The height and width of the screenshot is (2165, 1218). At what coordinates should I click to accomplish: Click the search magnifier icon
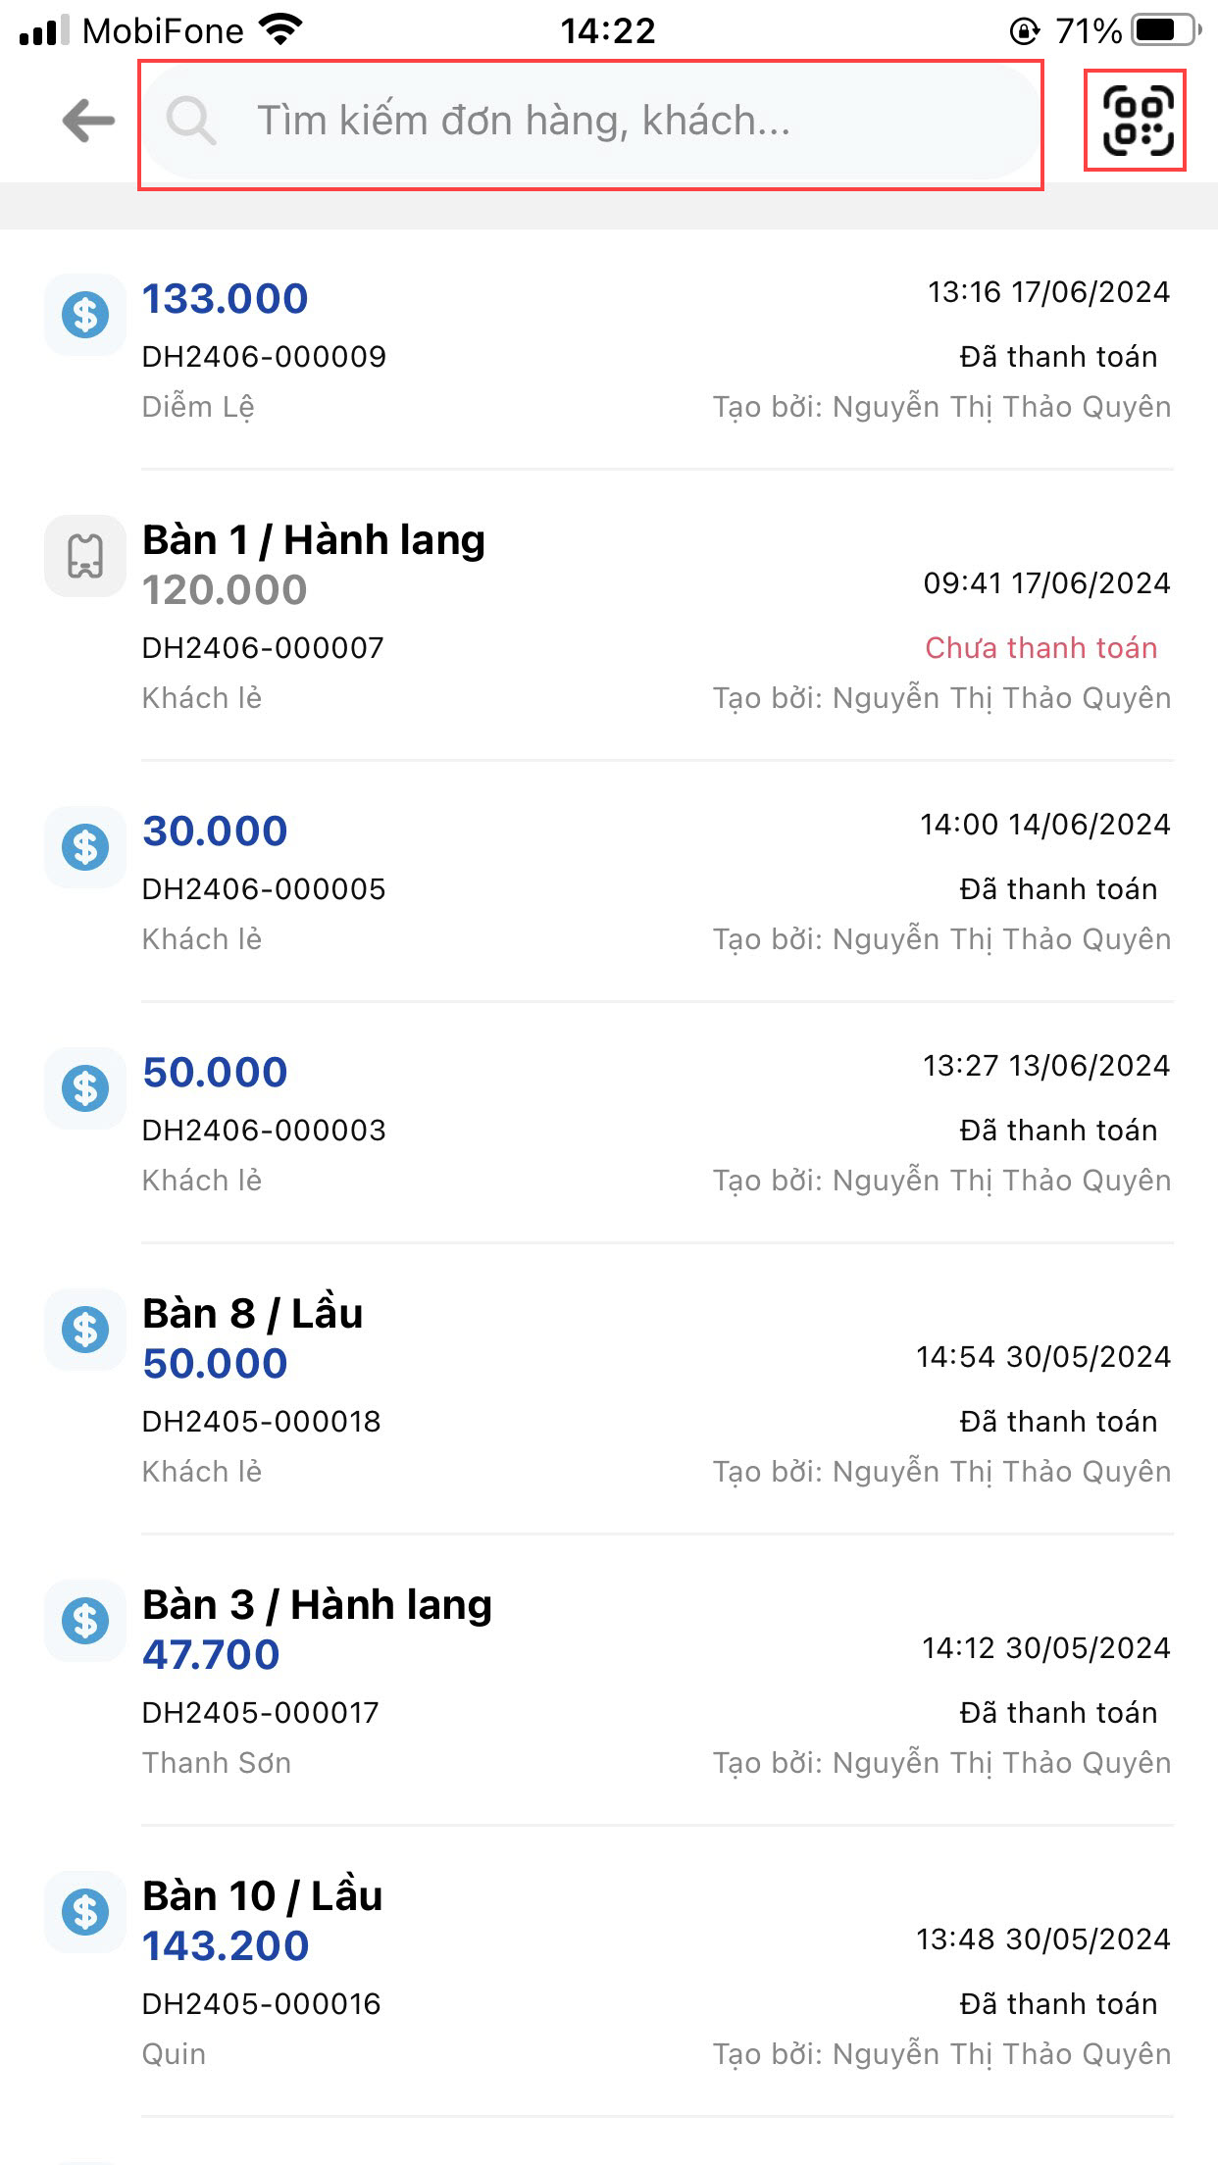coord(190,122)
